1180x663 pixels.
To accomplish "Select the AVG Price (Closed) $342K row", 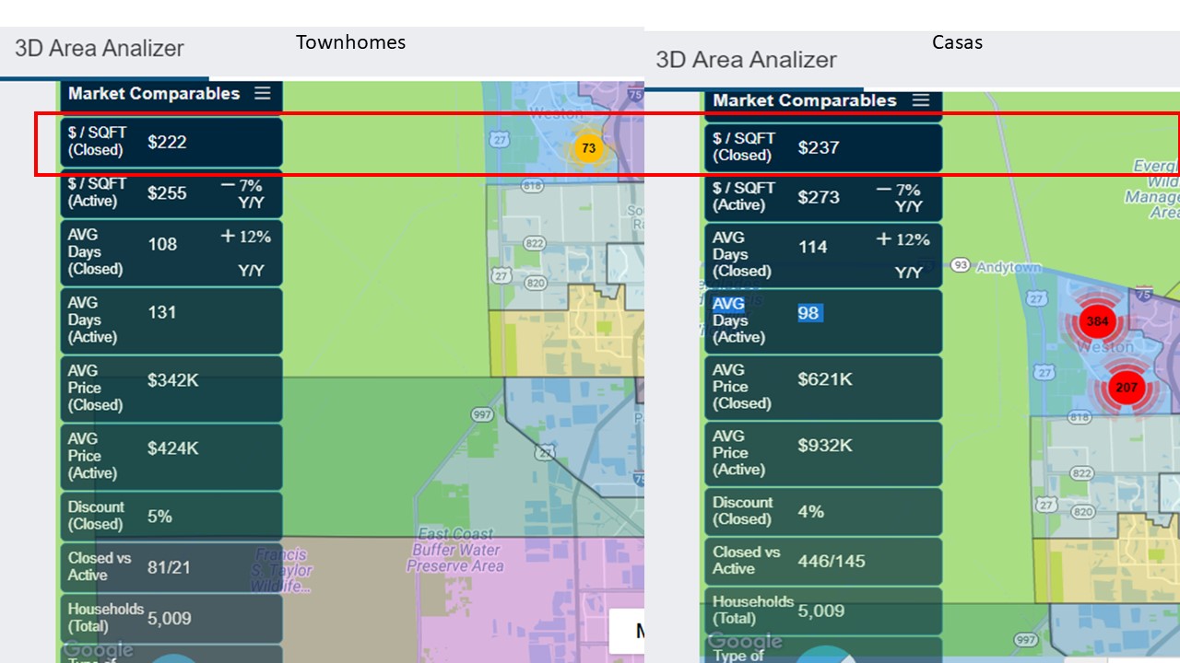I will [x=171, y=388].
